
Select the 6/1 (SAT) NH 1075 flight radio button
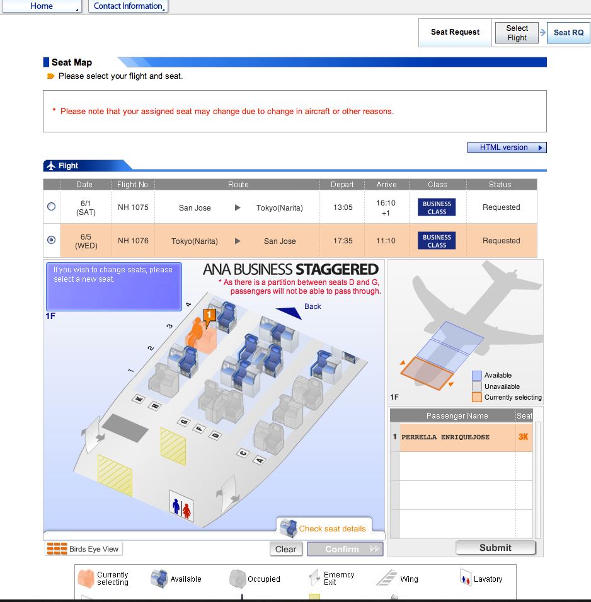point(51,207)
